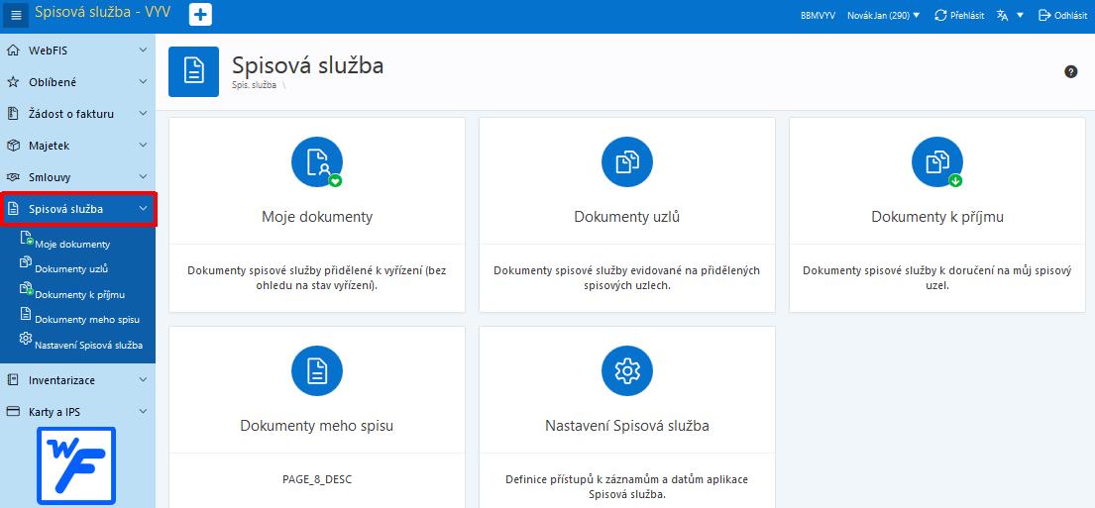Expand the Majetek menu chevron
The image size is (1095, 508).
point(143,146)
